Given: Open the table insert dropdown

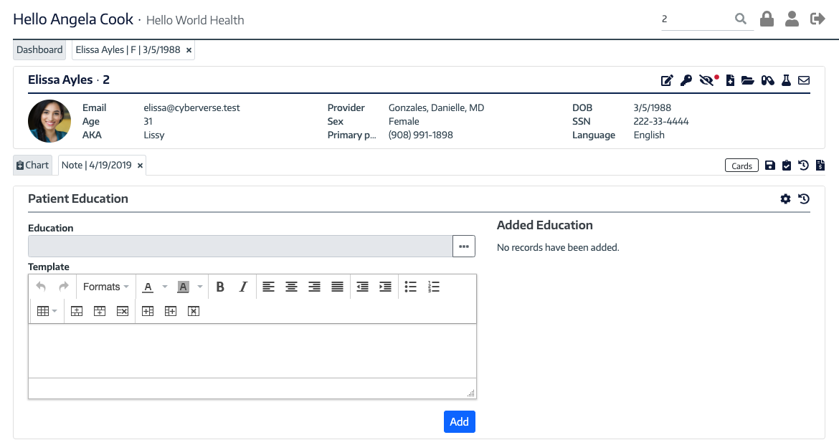Looking at the screenshot, I should [x=47, y=311].
